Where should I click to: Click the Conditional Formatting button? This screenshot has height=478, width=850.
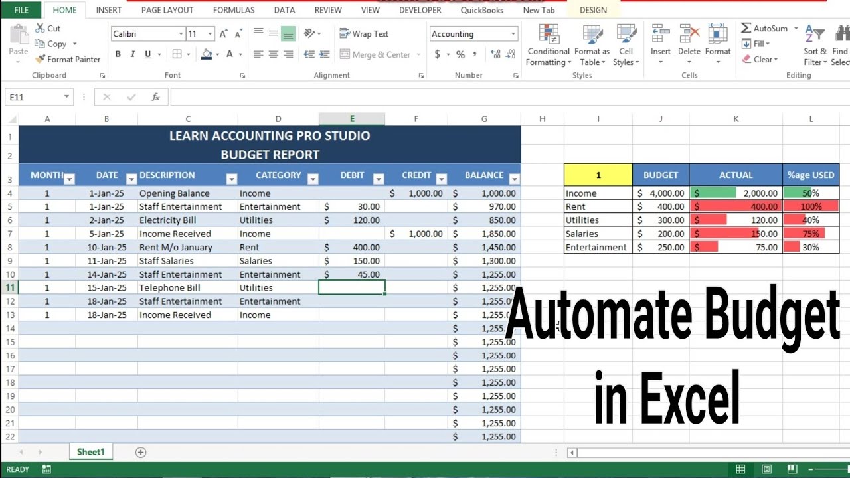point(549,45)
